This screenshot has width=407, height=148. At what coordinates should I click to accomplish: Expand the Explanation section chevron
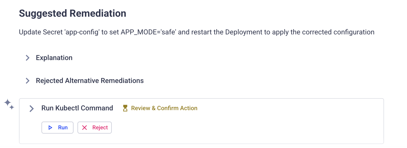click(x=27, y=58)
